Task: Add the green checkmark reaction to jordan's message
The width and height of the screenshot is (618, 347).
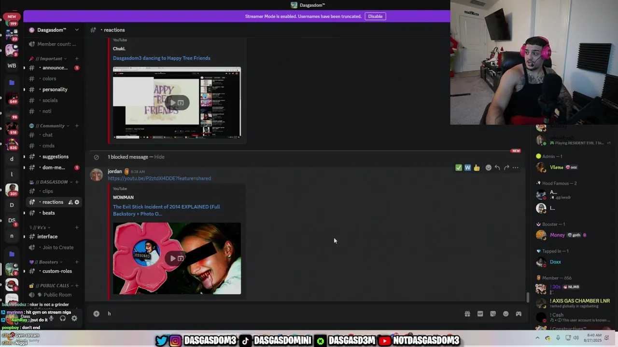Action: [x=458, y=168]
